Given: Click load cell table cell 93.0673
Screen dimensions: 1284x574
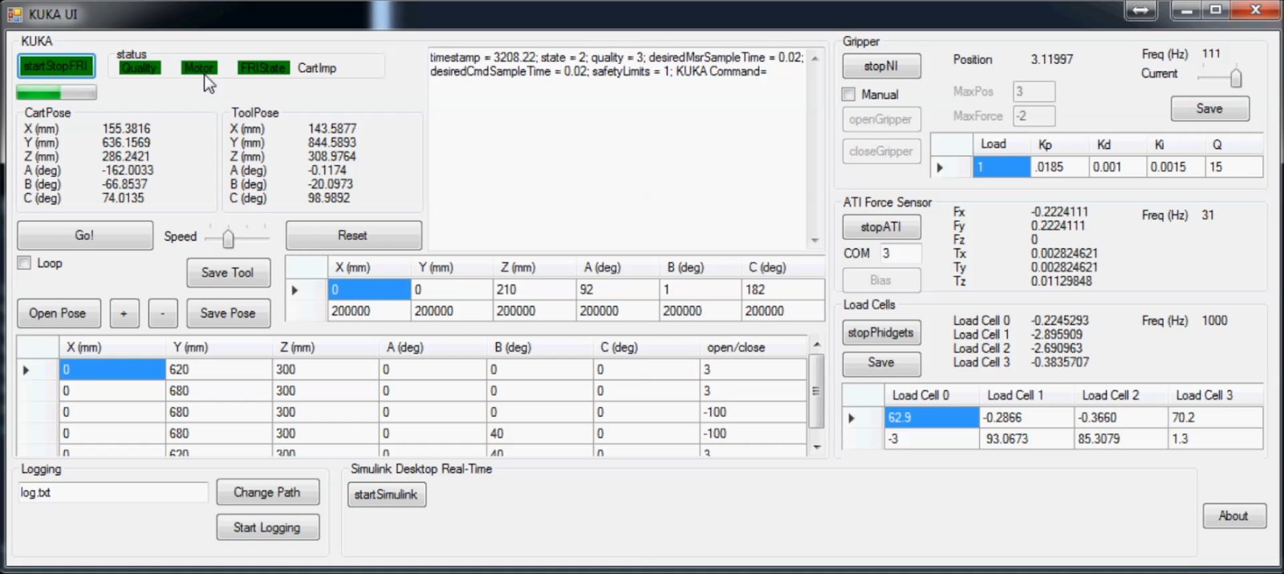Looking at the screenshot, I should click(x=1027, y=439).
